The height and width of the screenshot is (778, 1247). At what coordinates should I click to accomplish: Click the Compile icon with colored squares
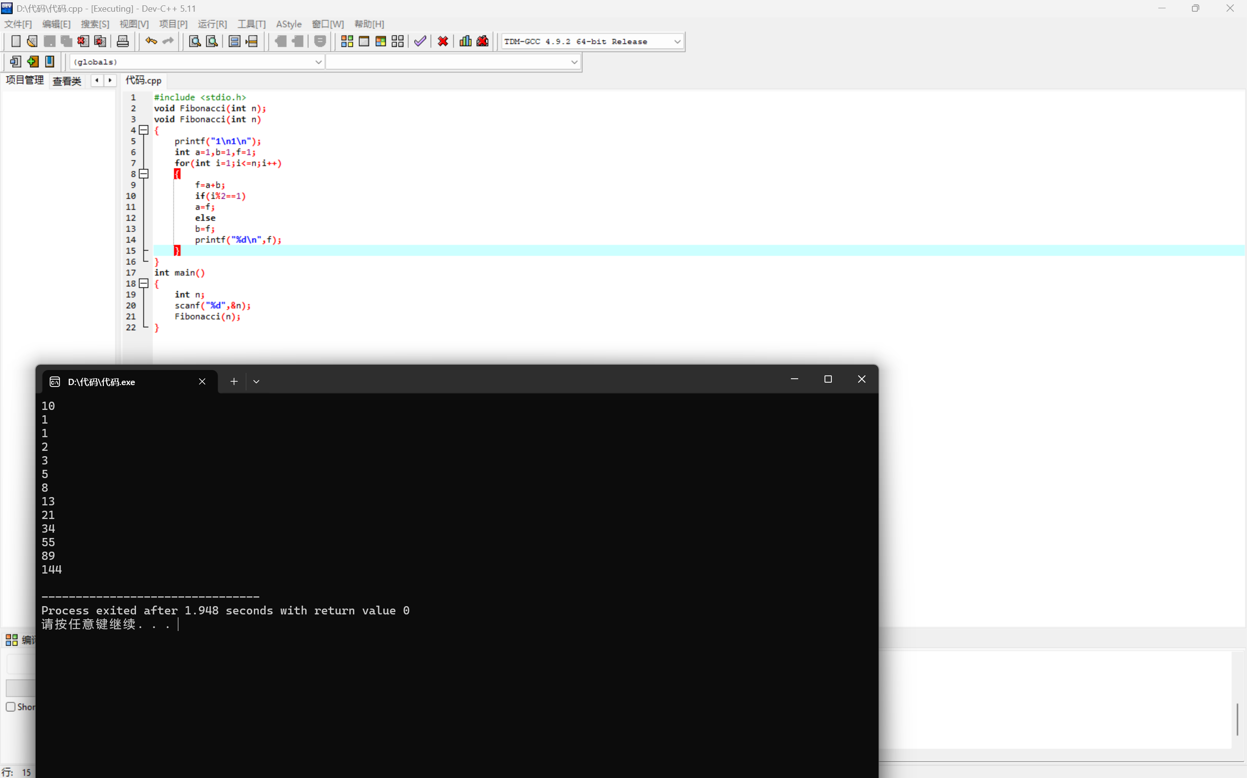[347, 41]
